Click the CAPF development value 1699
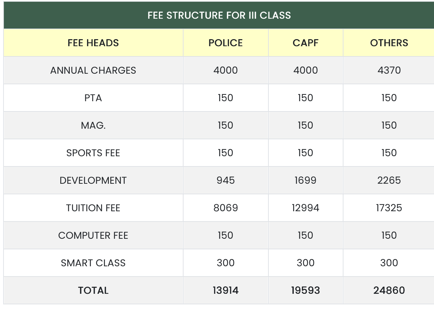This screenshot has width=434, height=322. coord(305,181)
